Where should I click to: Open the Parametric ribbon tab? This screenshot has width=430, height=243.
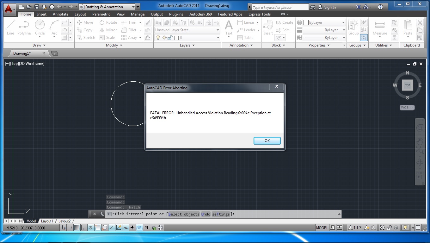[x=101, y=14]
